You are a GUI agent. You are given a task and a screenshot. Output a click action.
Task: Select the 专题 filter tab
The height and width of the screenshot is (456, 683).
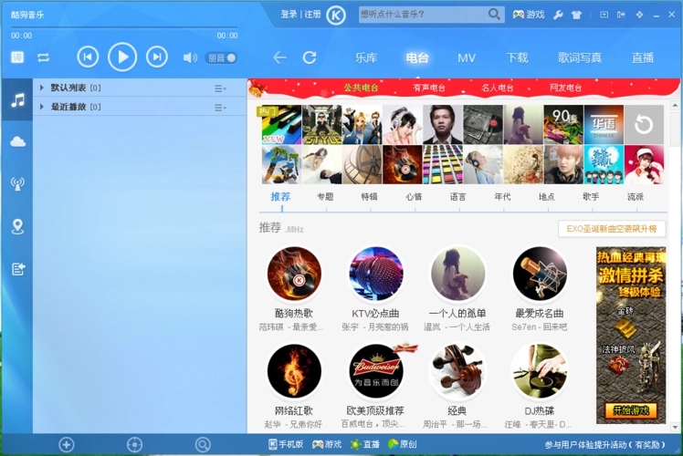point(325,197)
